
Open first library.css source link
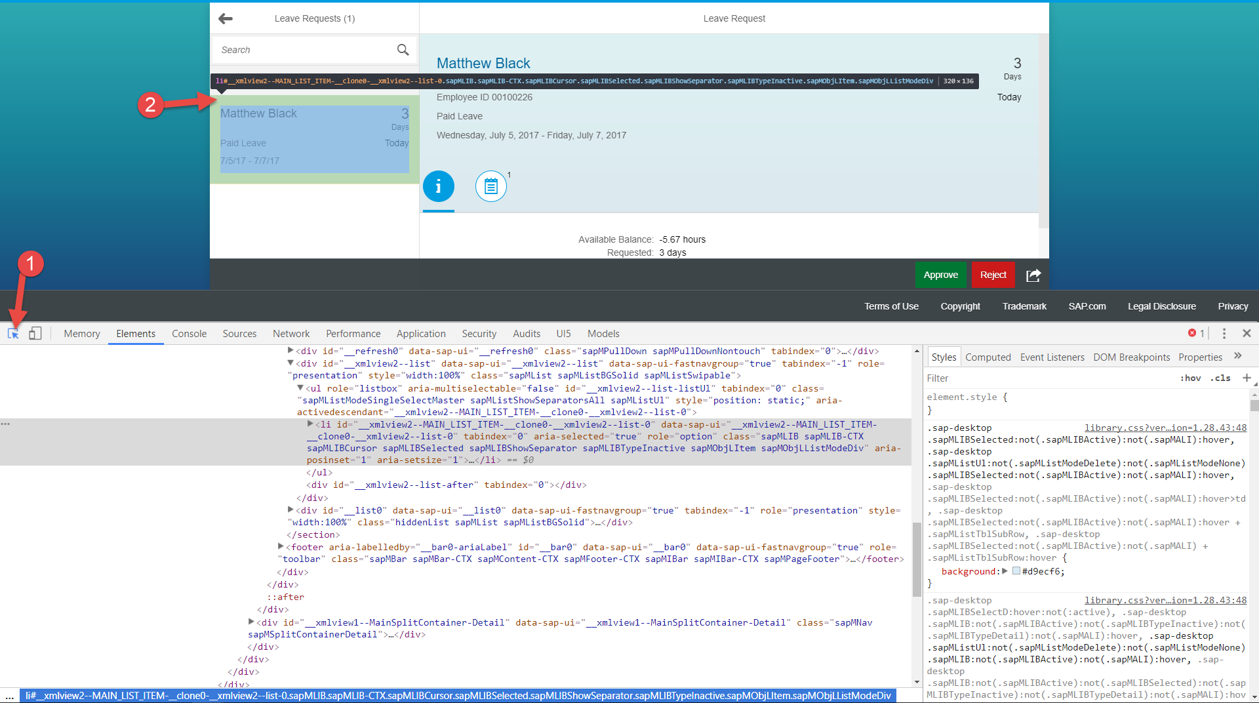coord(1165,428)
